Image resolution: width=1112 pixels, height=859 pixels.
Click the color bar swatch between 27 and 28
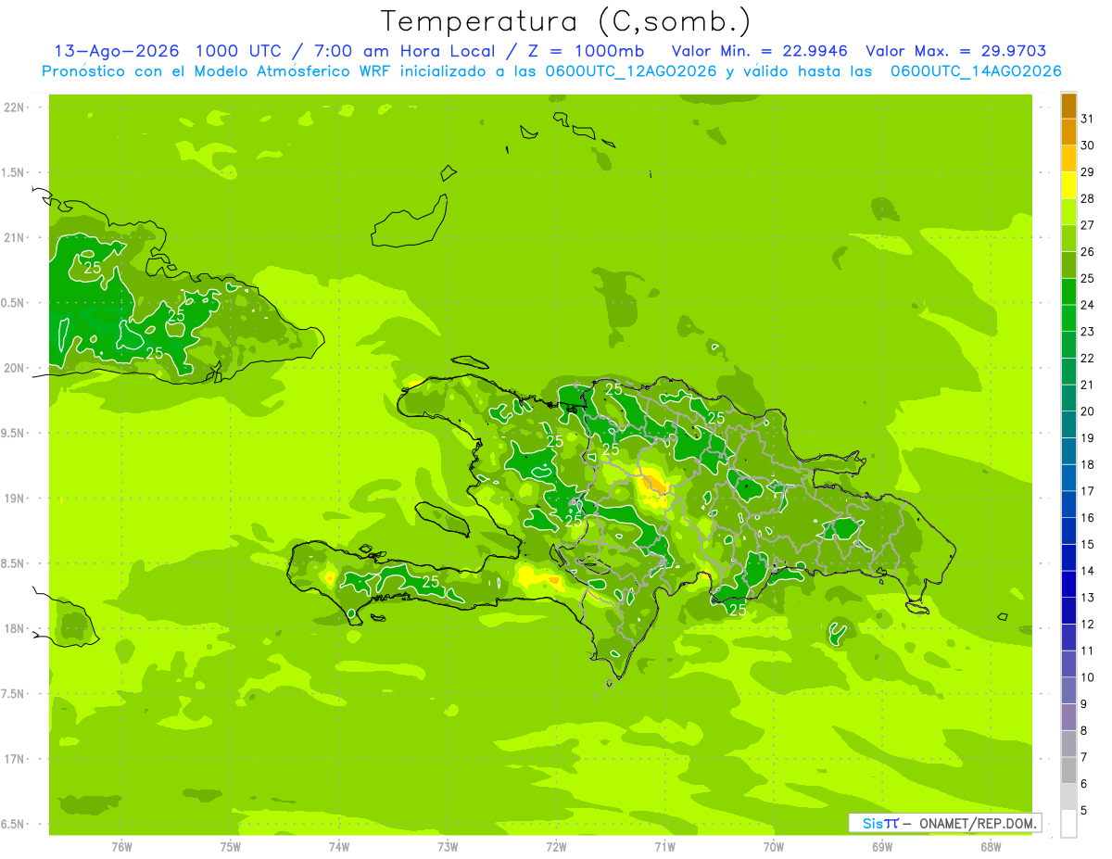point(1068,212)
